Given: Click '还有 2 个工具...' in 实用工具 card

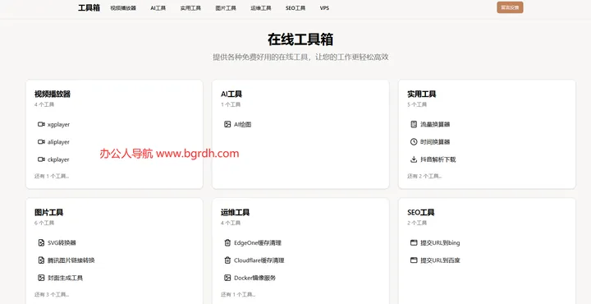Looking at the screenshot, I should click(425, 176).
